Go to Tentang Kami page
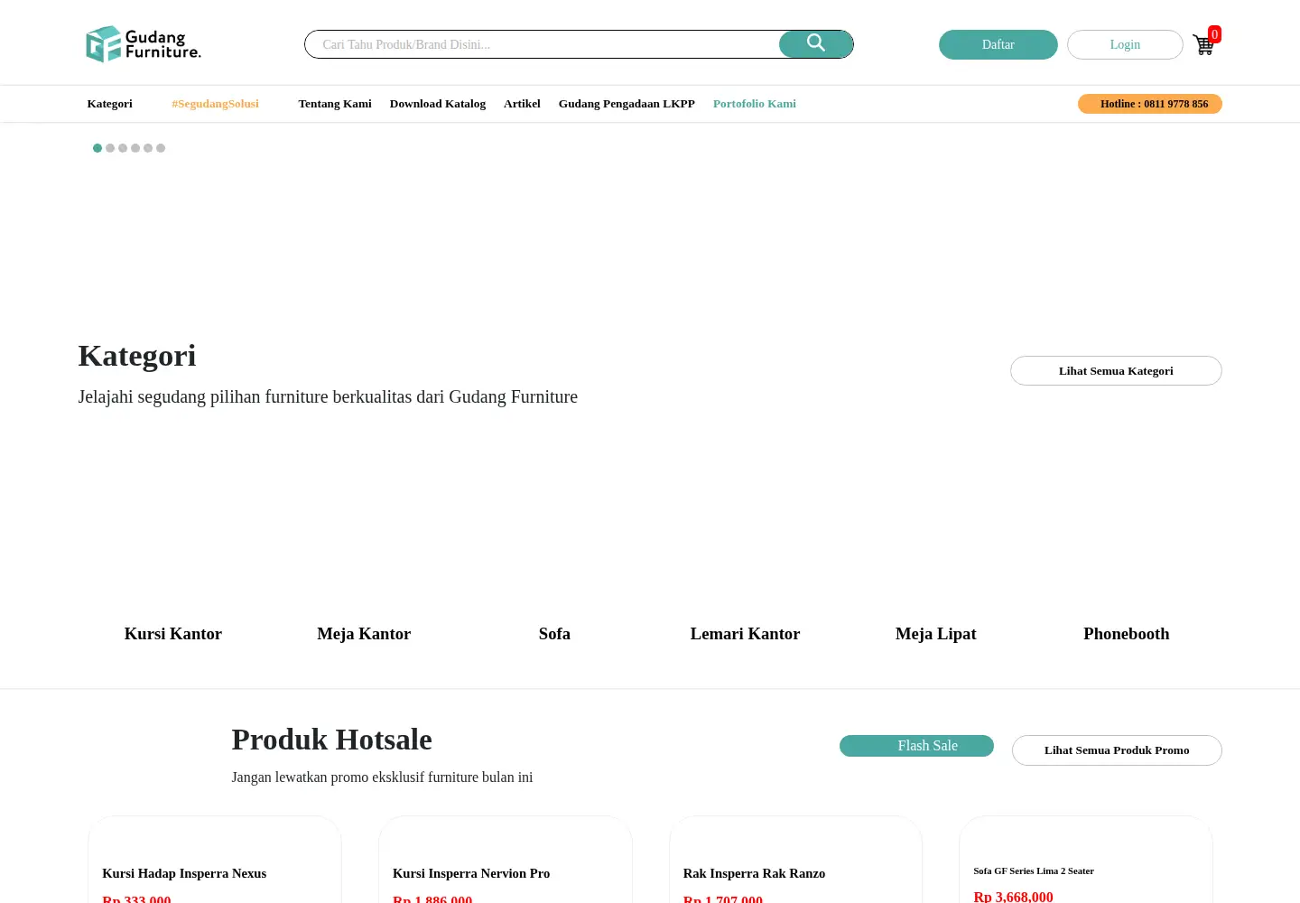Image resolution: width=1300 pixels, height=903 pixels. point(335,104)
